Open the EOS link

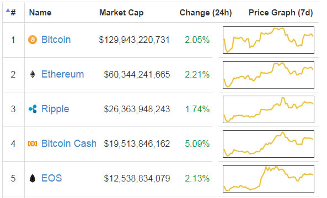tap(51, 178)
